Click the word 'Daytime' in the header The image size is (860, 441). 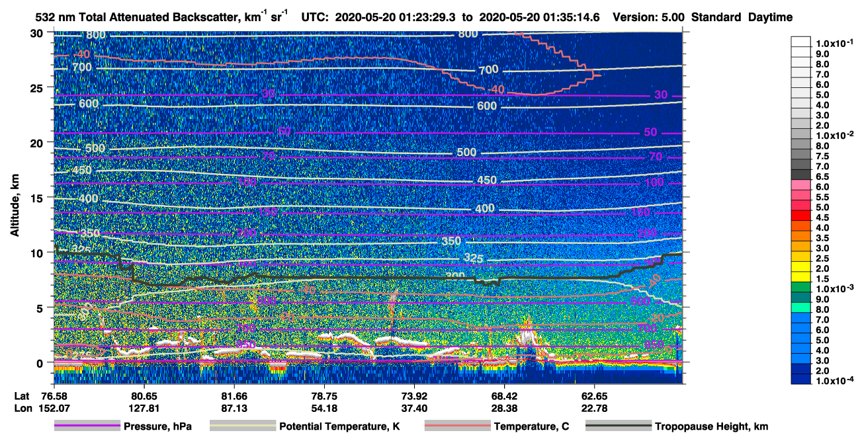pyautogui.click(x=770, y=18)
